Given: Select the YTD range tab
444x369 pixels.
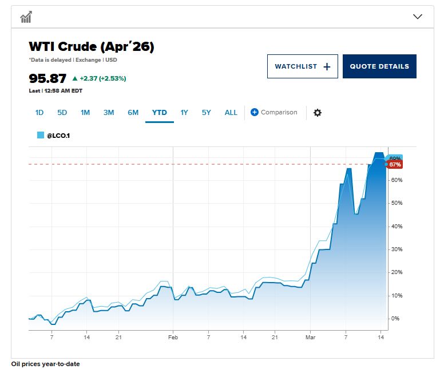Looking at the screenshot, I should click(x=159, y=113).
